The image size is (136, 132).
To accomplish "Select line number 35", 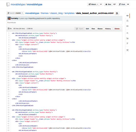I will pos(8,110).
